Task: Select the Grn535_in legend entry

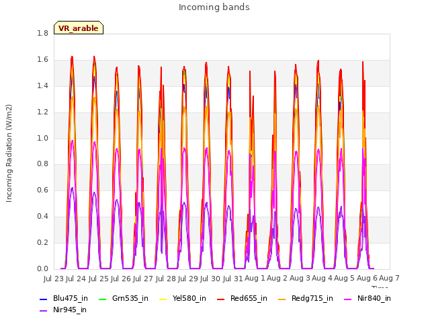Action: click(x=124, y=299)
